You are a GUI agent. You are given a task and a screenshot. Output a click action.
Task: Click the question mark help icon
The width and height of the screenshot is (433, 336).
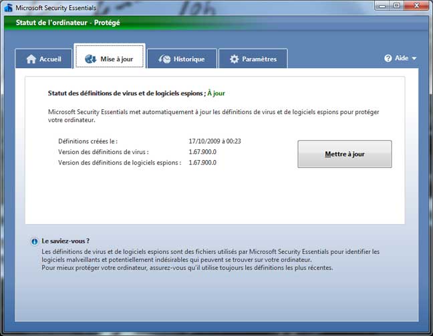pos(388,59)
